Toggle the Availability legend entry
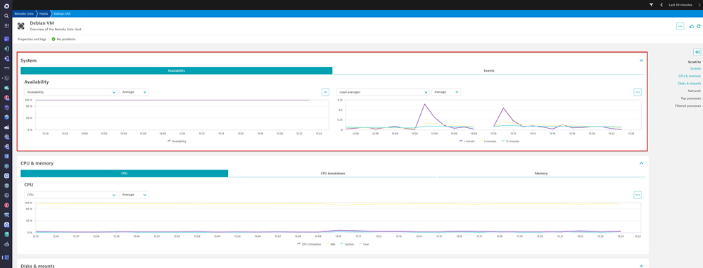703x268 pixels. coord(177,141)
